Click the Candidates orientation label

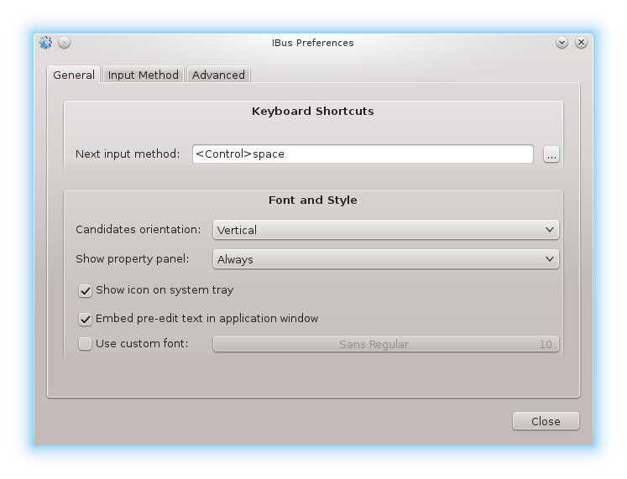pyautogui.click(x=138, y=229)
